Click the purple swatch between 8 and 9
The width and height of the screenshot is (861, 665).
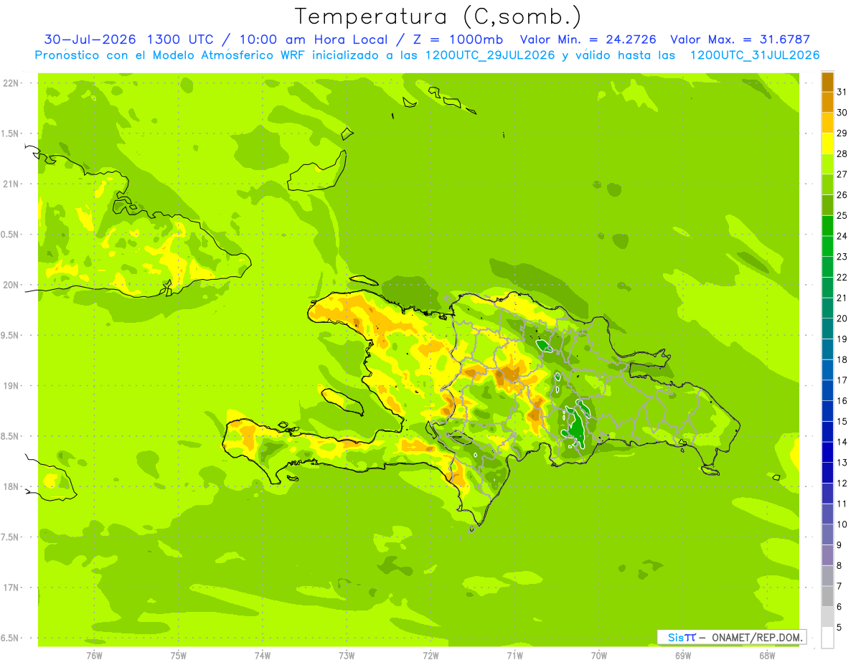click(827, 555)
